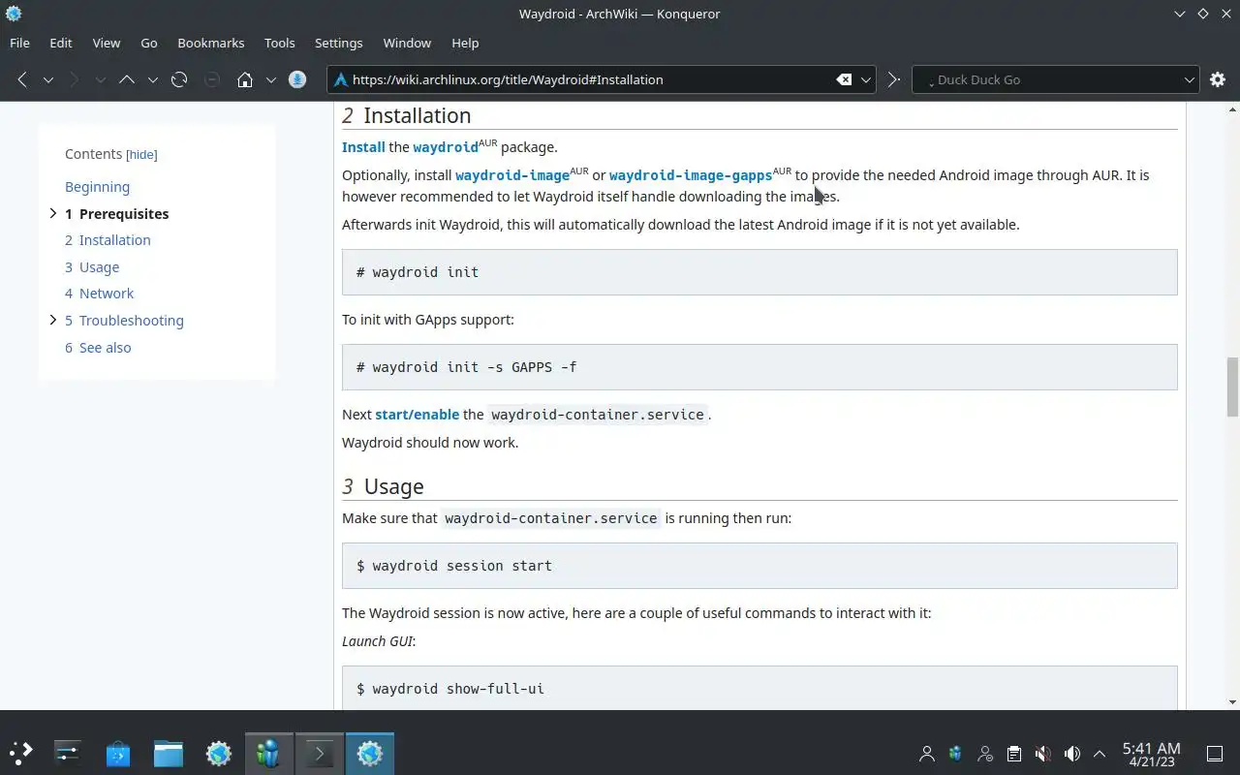Follow the Install link
This screenshot has width=1240, height=775.
point(363,147)
